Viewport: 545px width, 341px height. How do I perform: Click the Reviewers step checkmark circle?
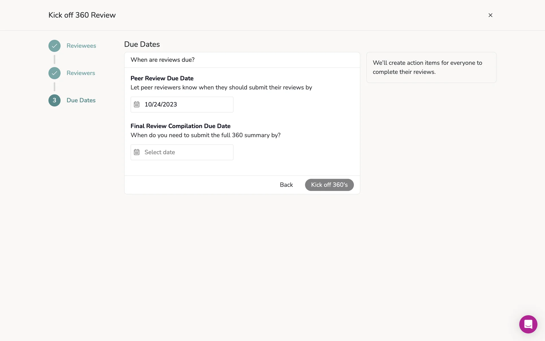(x=54, y=73)
